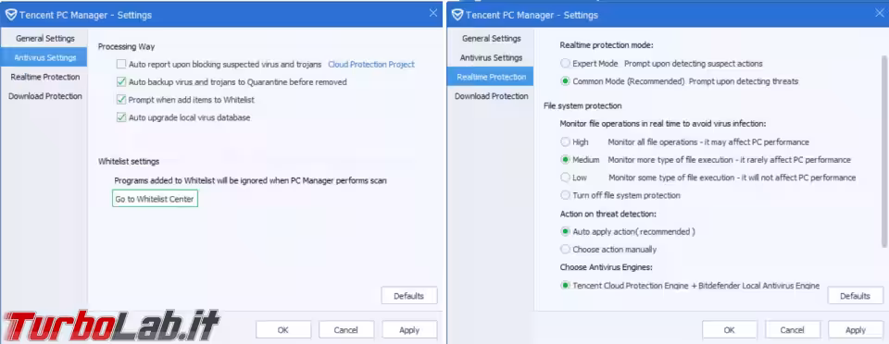Click 'Action on threat detection:' label
Viewport: 889px width, 344px height.
click(608, 214)
